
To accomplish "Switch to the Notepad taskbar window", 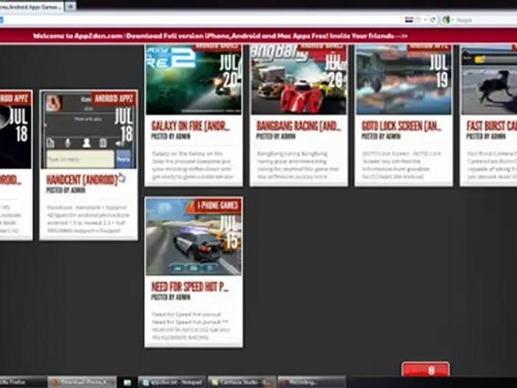I will pos(172,382).
